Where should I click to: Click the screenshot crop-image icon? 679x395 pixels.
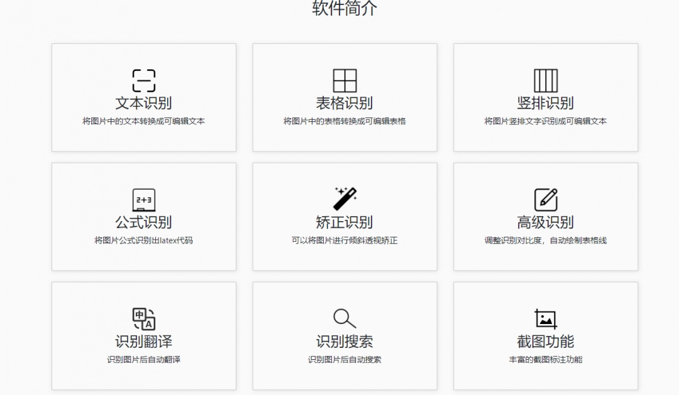(x=546, y=318)
